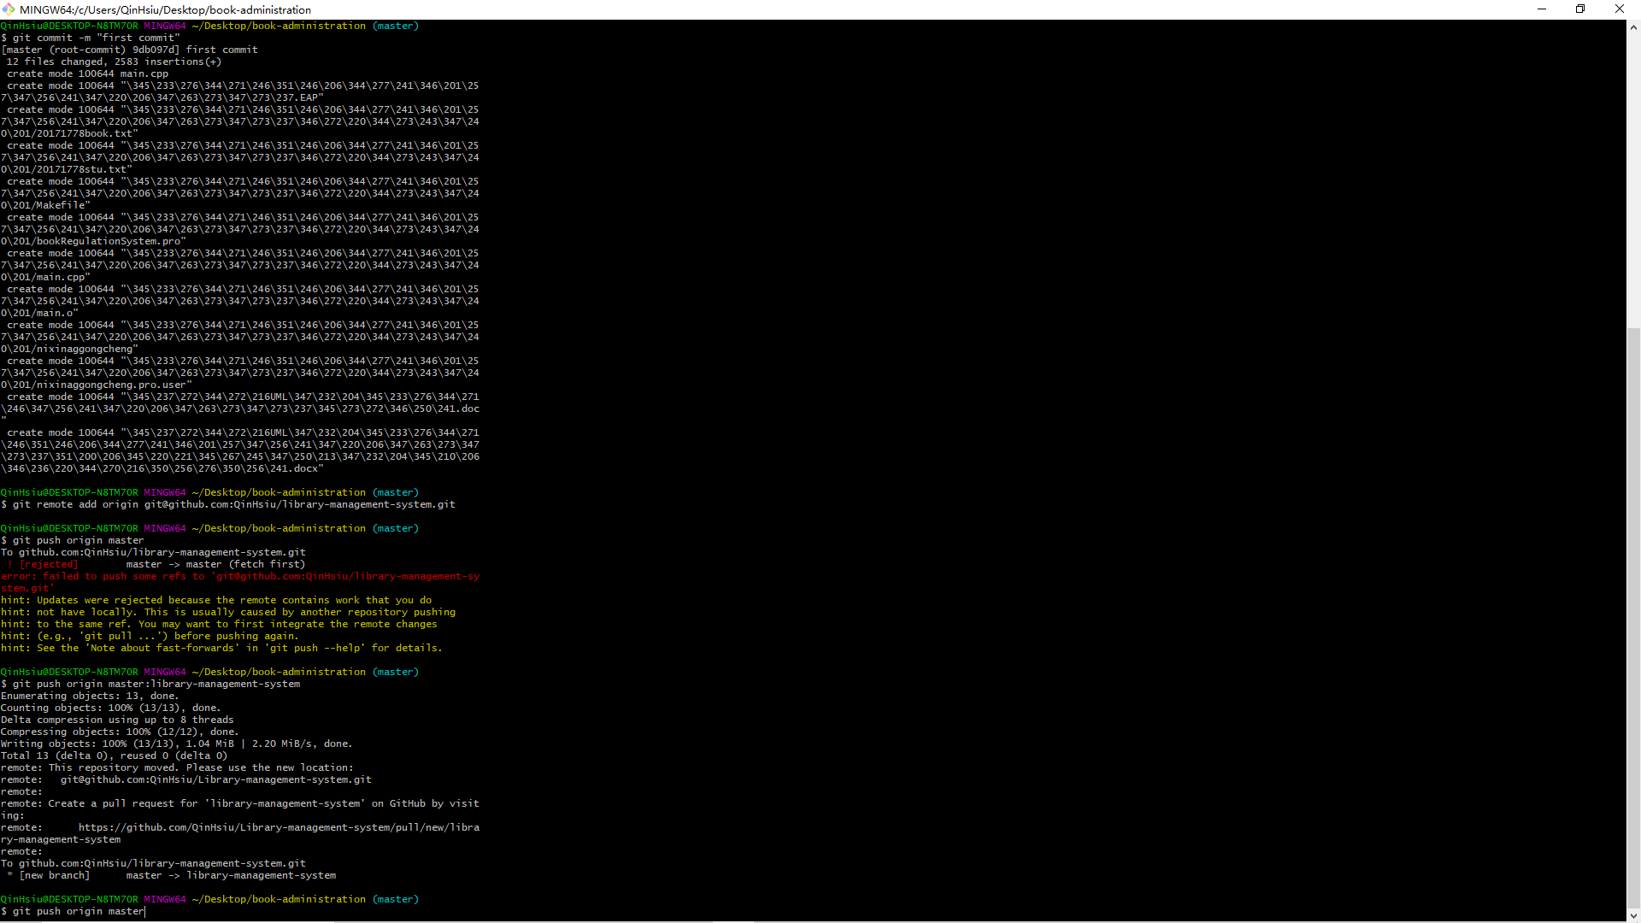Viewport: 1641px width, 923px height.
Task: Click the window title path text
Action: point(165,9)
